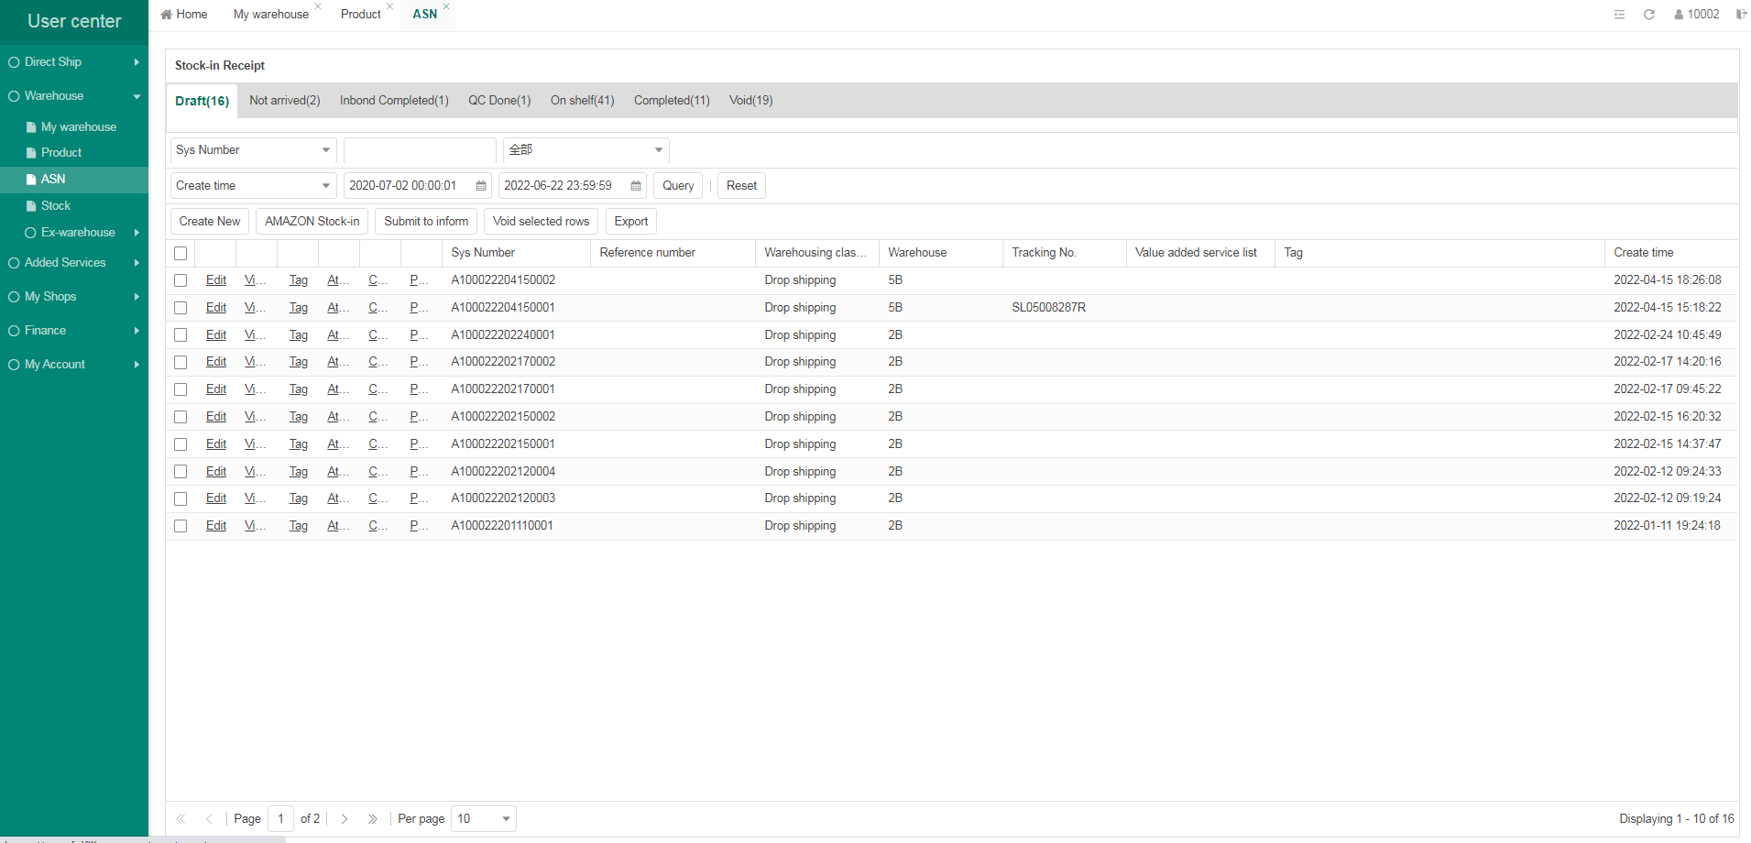Close the ASN tab

(x=446, y=6)
